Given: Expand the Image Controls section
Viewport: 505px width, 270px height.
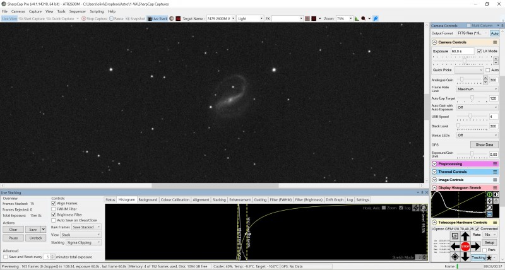Looking at the screenshot, I should click(434, 180).
